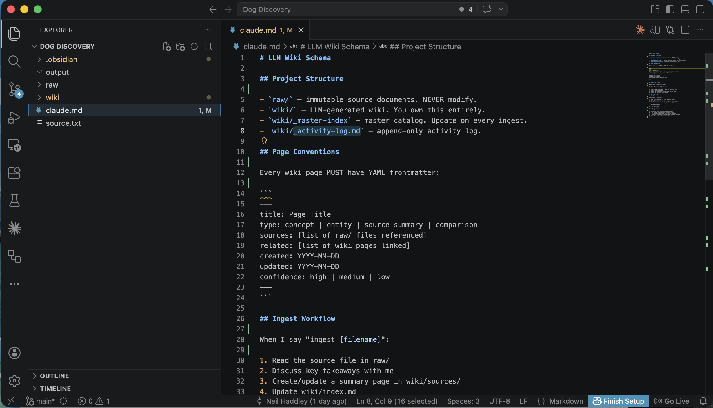Refresh the Explorer file tree
The image size is (713, 408).
[194, 47]
